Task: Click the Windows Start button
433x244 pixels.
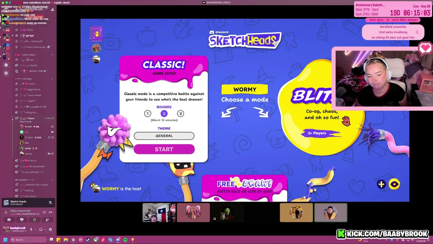Action: [x=5, y=240]
